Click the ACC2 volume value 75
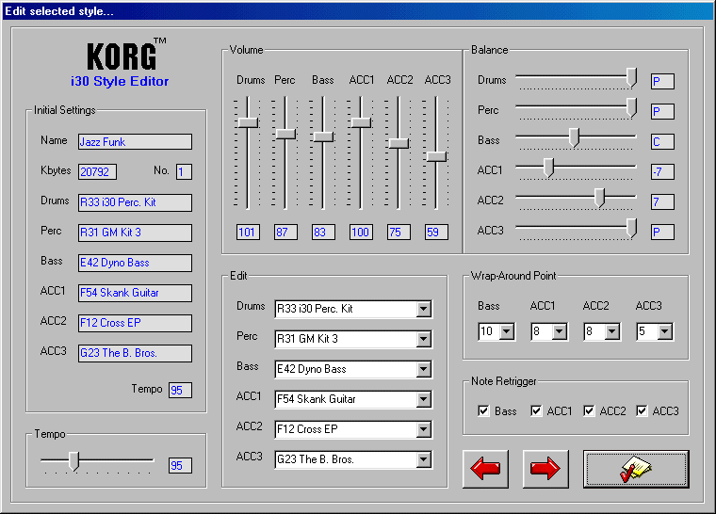716x514 pixels. pyautogui.click(x=399, y=233)
